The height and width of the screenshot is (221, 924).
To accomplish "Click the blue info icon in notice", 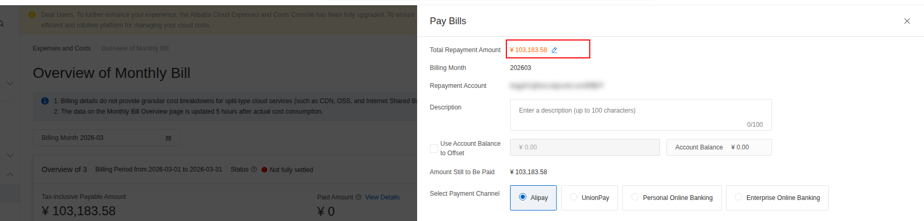I will click(x=45, y=101).
